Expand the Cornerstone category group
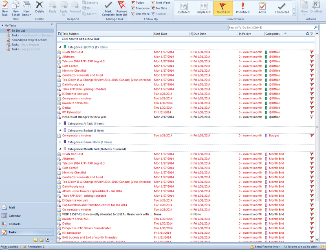Viewport: 326px width, 250px height. pyautogui.click(x=60, y=142)
